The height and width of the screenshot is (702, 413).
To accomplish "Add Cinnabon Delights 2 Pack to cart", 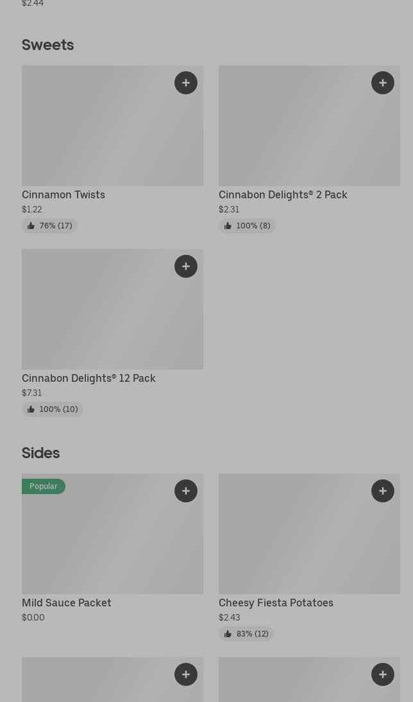I will pyautogui.click(x=383, y=83).
